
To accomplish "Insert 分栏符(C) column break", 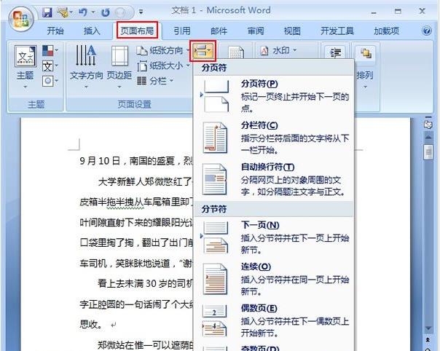I will click(x=274, y=138).
